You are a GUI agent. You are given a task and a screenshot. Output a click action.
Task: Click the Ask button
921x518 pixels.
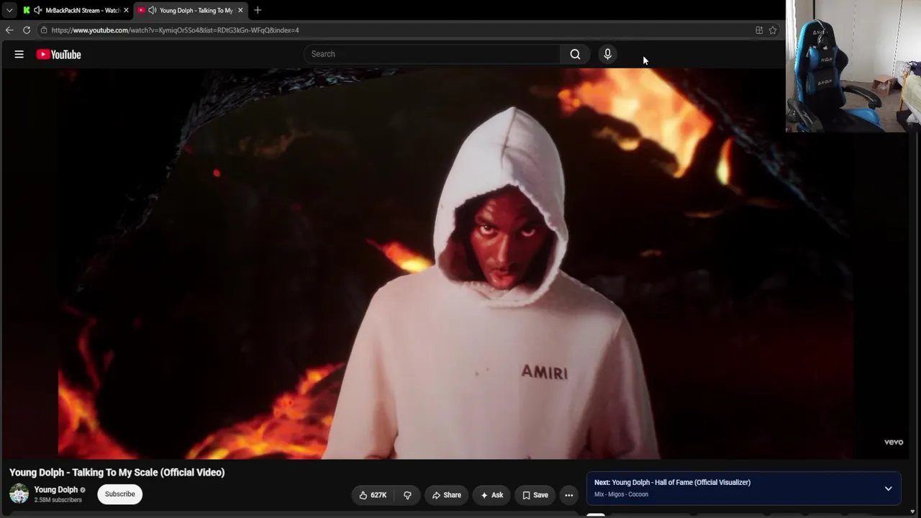click(x=491, y=495)
